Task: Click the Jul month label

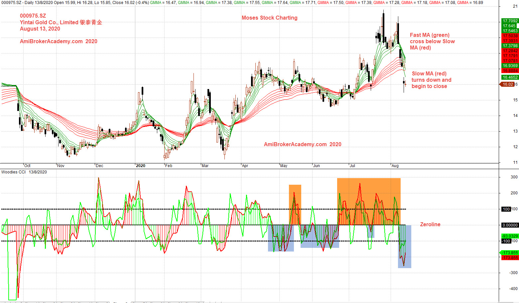Action: 352,166
